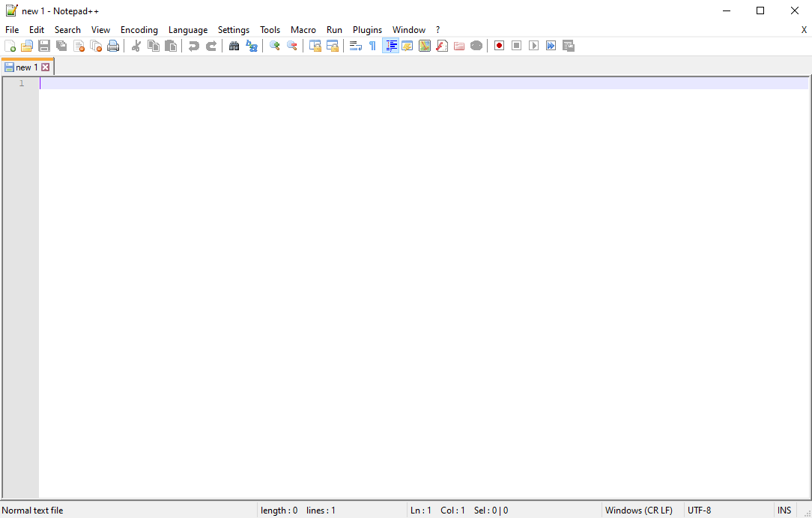
Task: Open the Plugins menu
Action: point(368,30)
